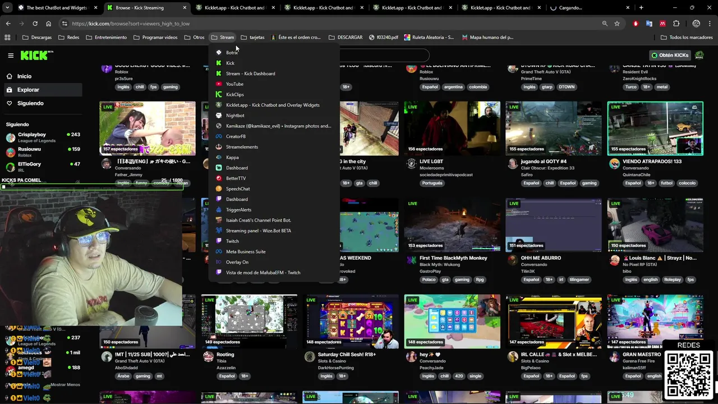The image size is (718, 404).
Task: Open the Programar videos bookmarks folder
Action: coord(155,38)
